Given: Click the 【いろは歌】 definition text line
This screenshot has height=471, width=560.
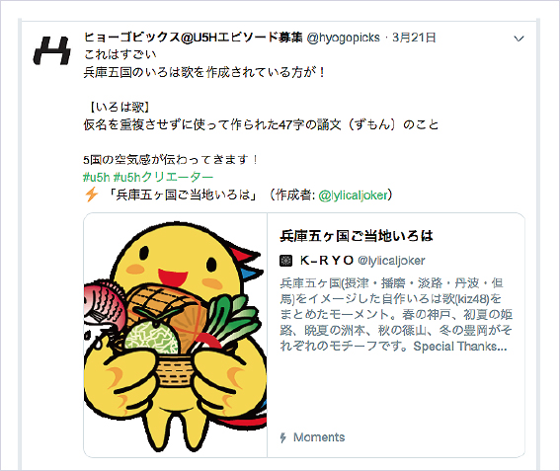Looking at the screenshot, I should pos(119,107).
